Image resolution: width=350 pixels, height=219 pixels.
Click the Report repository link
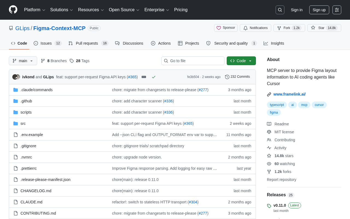pyautogui.click(x=281, y=180)
